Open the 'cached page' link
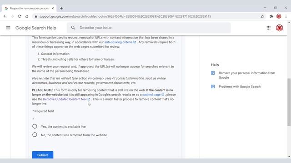Viewport: 291px width, 163px height. [151, 95]
